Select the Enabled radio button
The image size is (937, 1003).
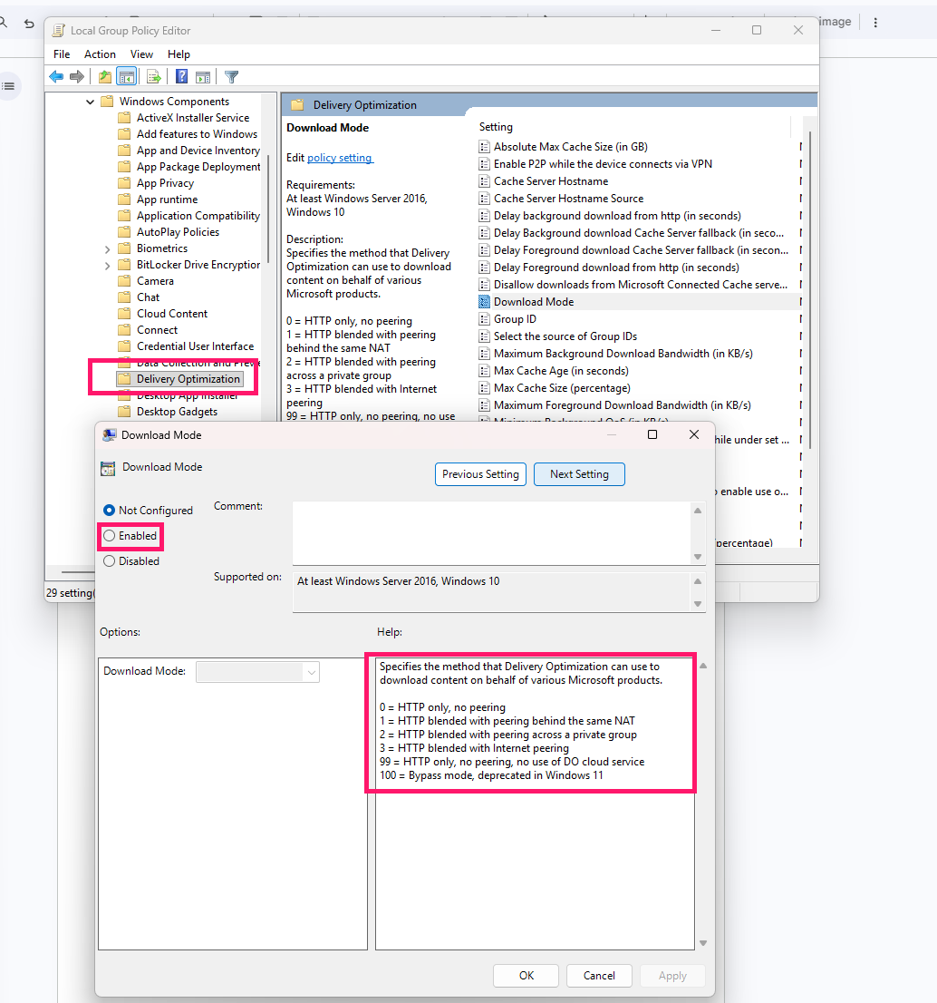coord(110,535)
